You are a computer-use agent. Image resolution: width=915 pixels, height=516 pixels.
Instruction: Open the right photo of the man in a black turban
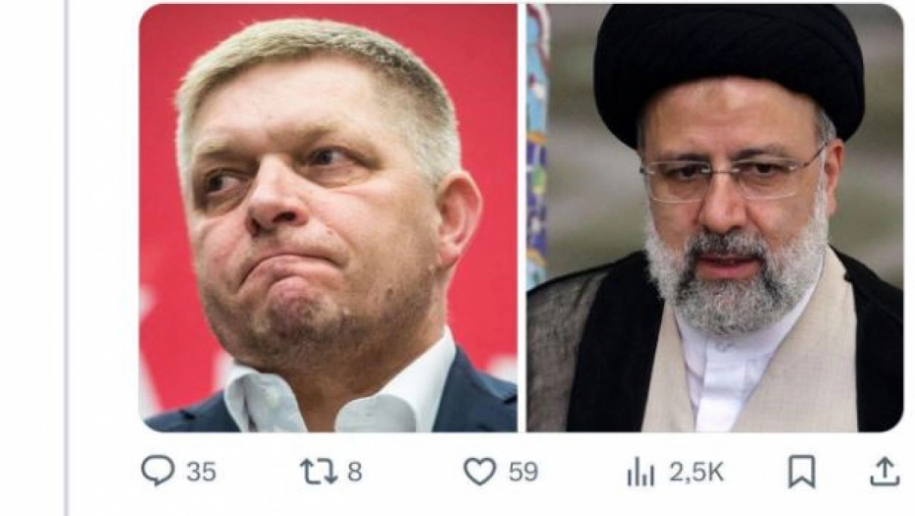(x=715, y=217)
